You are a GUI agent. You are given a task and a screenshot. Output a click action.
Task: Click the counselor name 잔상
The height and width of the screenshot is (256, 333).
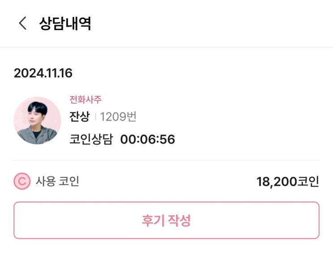coord(79,117)
